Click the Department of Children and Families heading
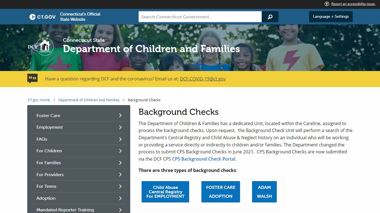The height and width of the screenshot is (213, 380). (x=151, y=49)
